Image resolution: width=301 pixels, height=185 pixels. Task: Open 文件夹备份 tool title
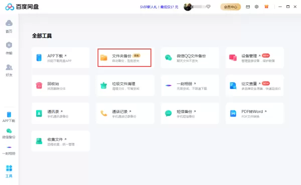tap(121, 55)
